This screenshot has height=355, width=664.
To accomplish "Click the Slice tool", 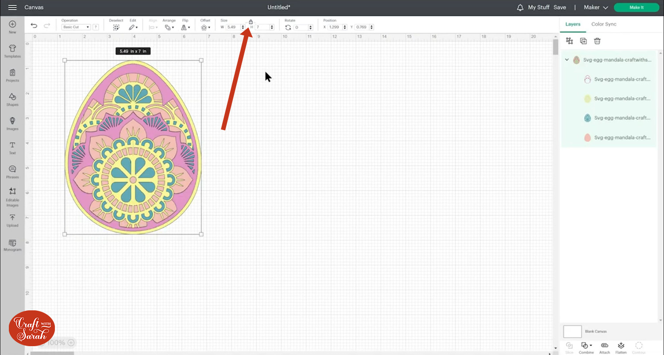I will click(569, 347).
